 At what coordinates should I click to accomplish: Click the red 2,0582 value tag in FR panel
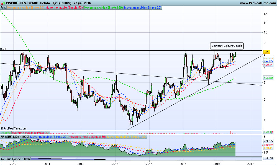tap(268, 145)
